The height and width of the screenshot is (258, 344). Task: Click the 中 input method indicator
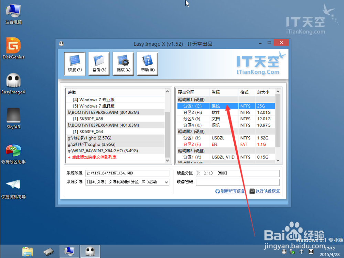coord(302,252)
